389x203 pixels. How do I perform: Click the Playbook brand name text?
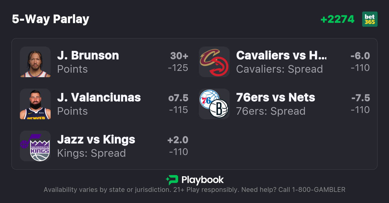tap(202, 180)
